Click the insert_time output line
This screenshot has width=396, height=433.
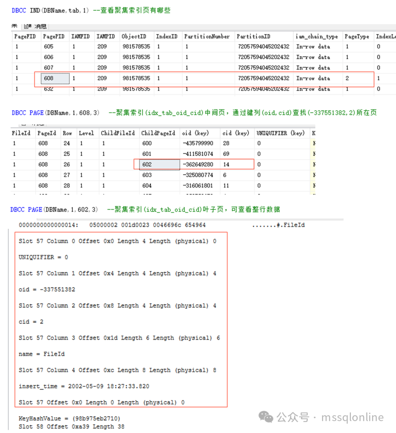point(84,386)
